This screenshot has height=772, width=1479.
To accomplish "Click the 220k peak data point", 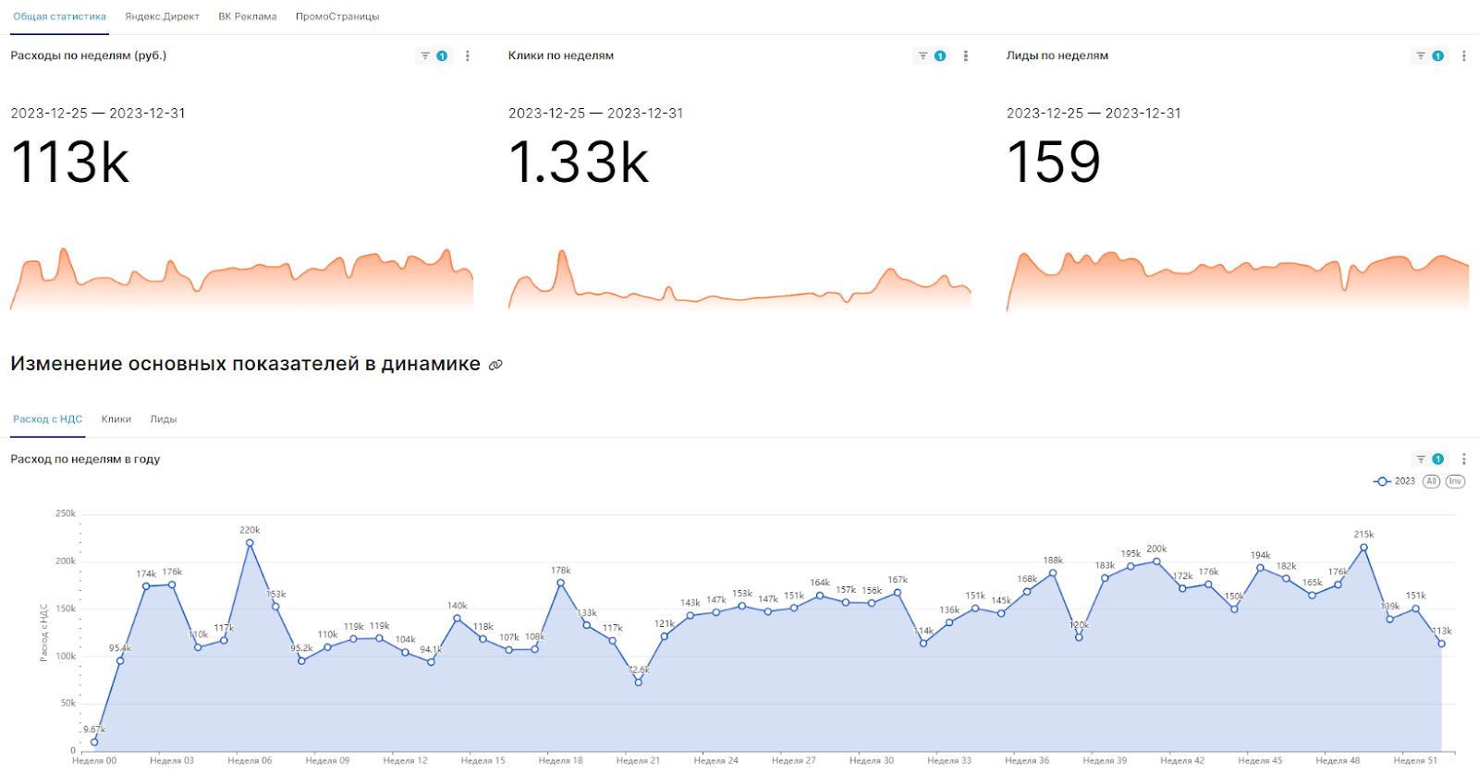I will click(x=250, y=543).
